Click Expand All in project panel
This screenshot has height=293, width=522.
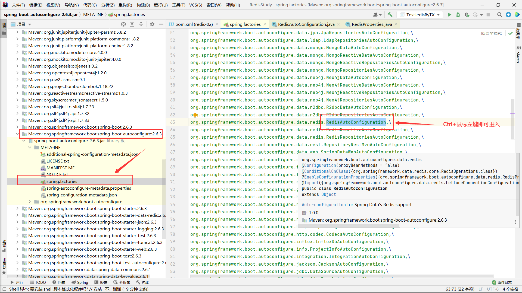tap(132, 24)
